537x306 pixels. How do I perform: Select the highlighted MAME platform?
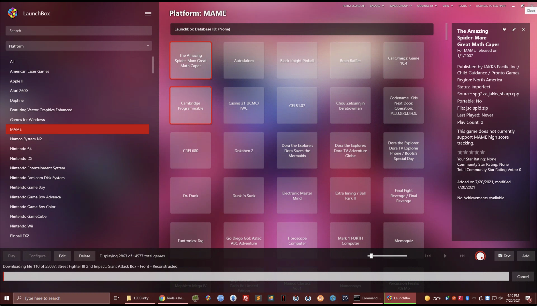pos(77,129)
